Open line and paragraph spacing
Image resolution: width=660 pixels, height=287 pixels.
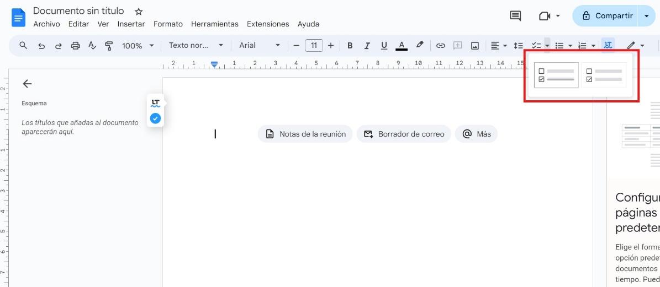[x=518, y=45]
